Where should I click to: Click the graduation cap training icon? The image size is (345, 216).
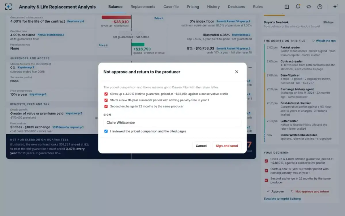coord(309,7)
